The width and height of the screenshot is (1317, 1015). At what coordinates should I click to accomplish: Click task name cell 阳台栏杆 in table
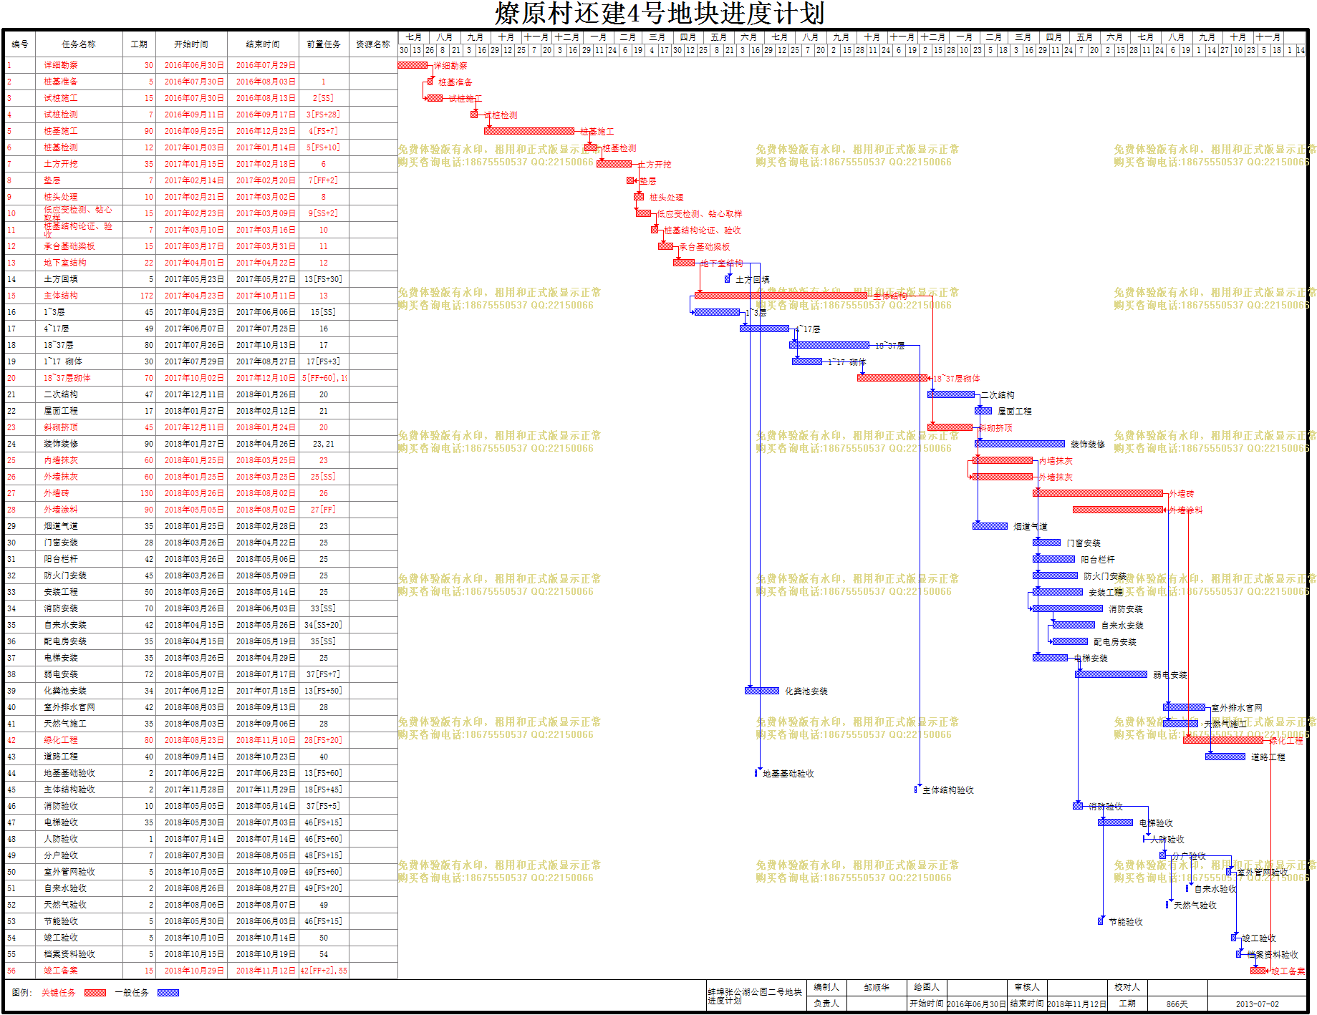(x=79, y=559)
